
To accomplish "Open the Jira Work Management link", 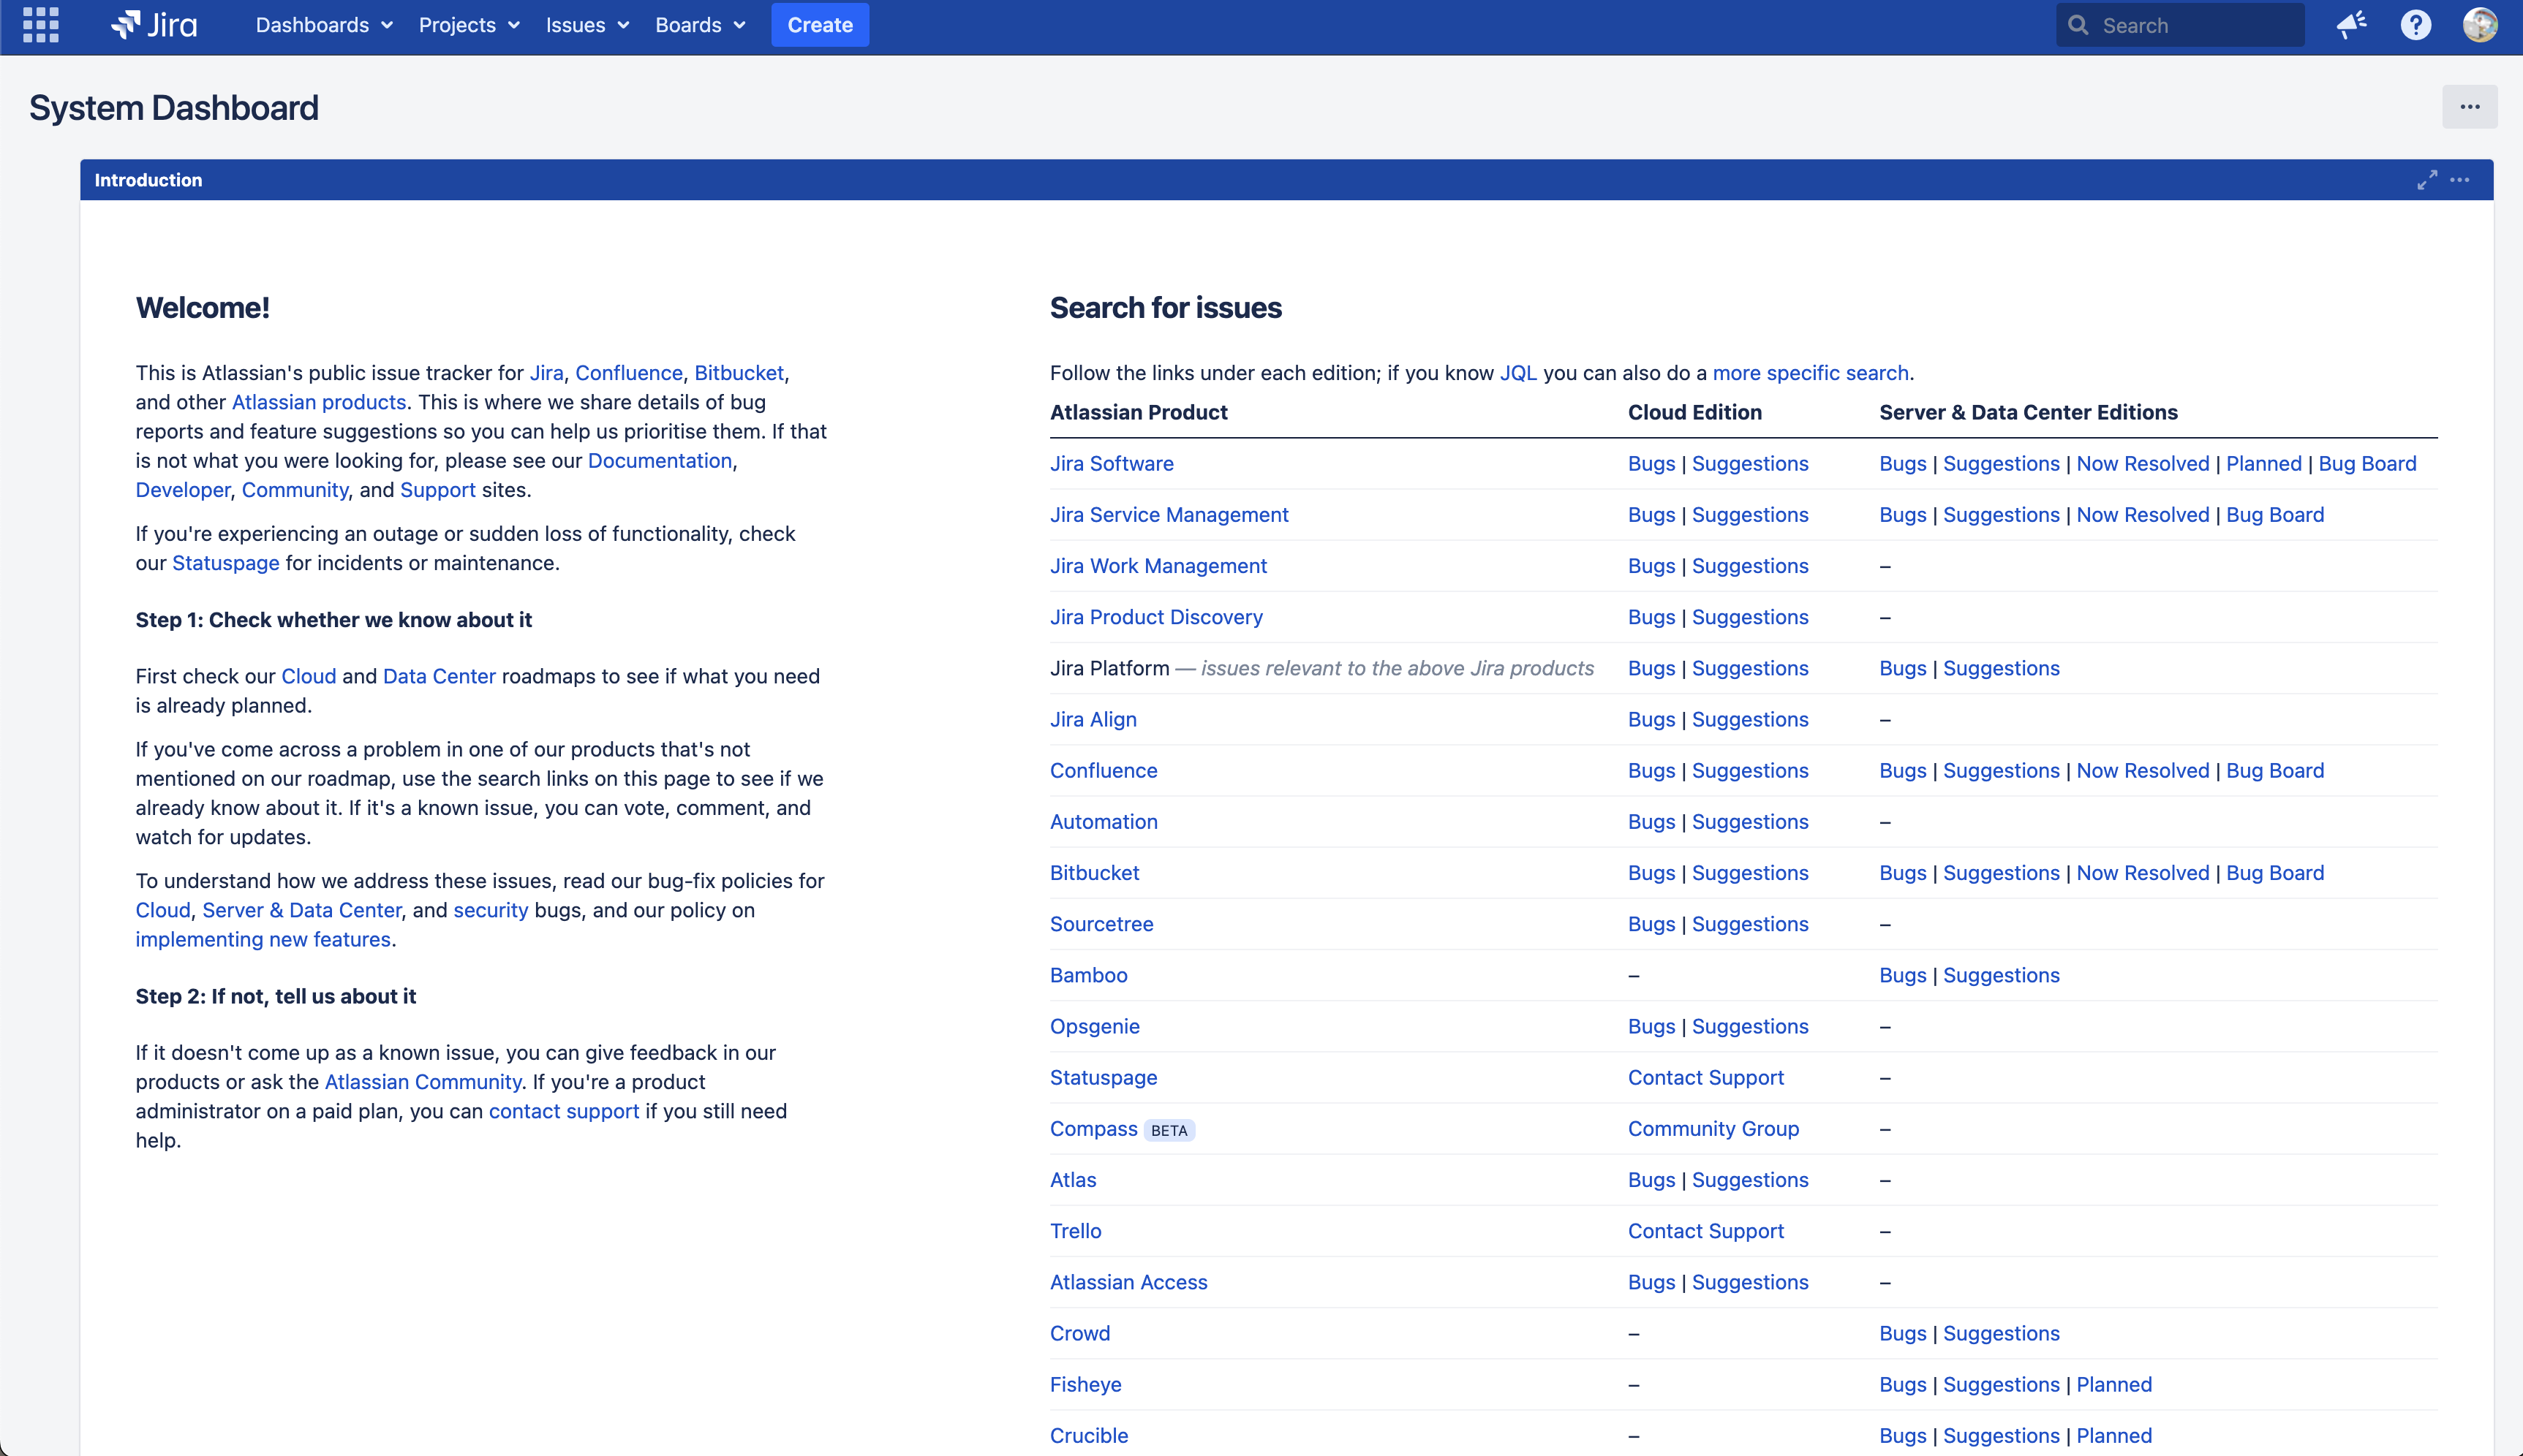I will click(x=1158, y=566).
